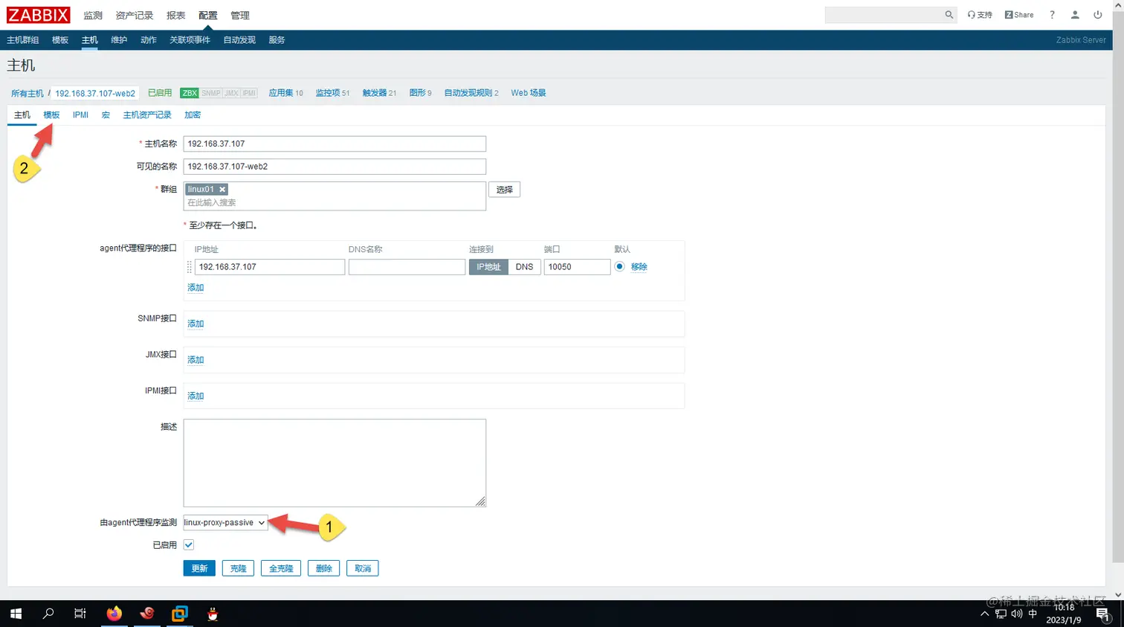This screenshot has width=1124, height=627.
Task: Go to 自动发现 submenu
Action: coord(239,40)
